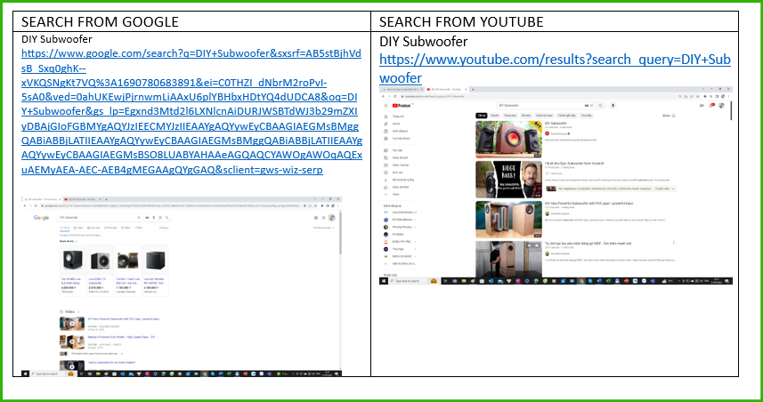
Task: Open the Google apps grid icon
Action: [x=323, y=218]
